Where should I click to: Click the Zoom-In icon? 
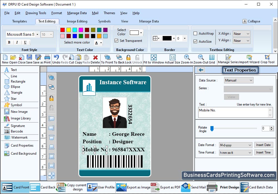click(x=187, y=57)
